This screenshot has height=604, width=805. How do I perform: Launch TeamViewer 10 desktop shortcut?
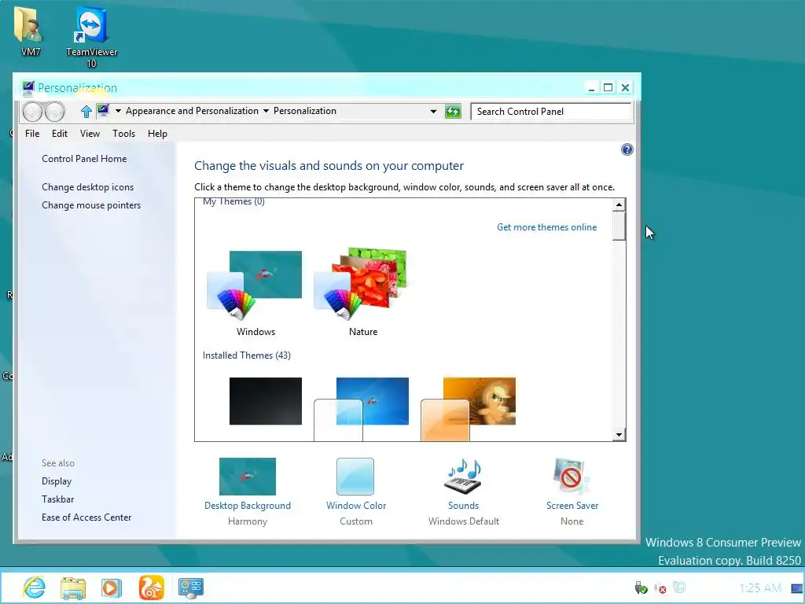pos(91,36)
